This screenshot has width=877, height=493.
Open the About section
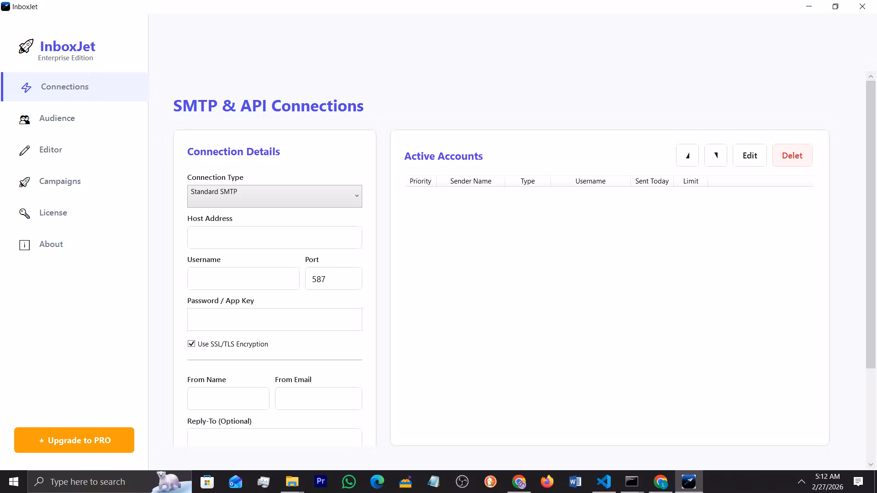click(x=75, y=244)
